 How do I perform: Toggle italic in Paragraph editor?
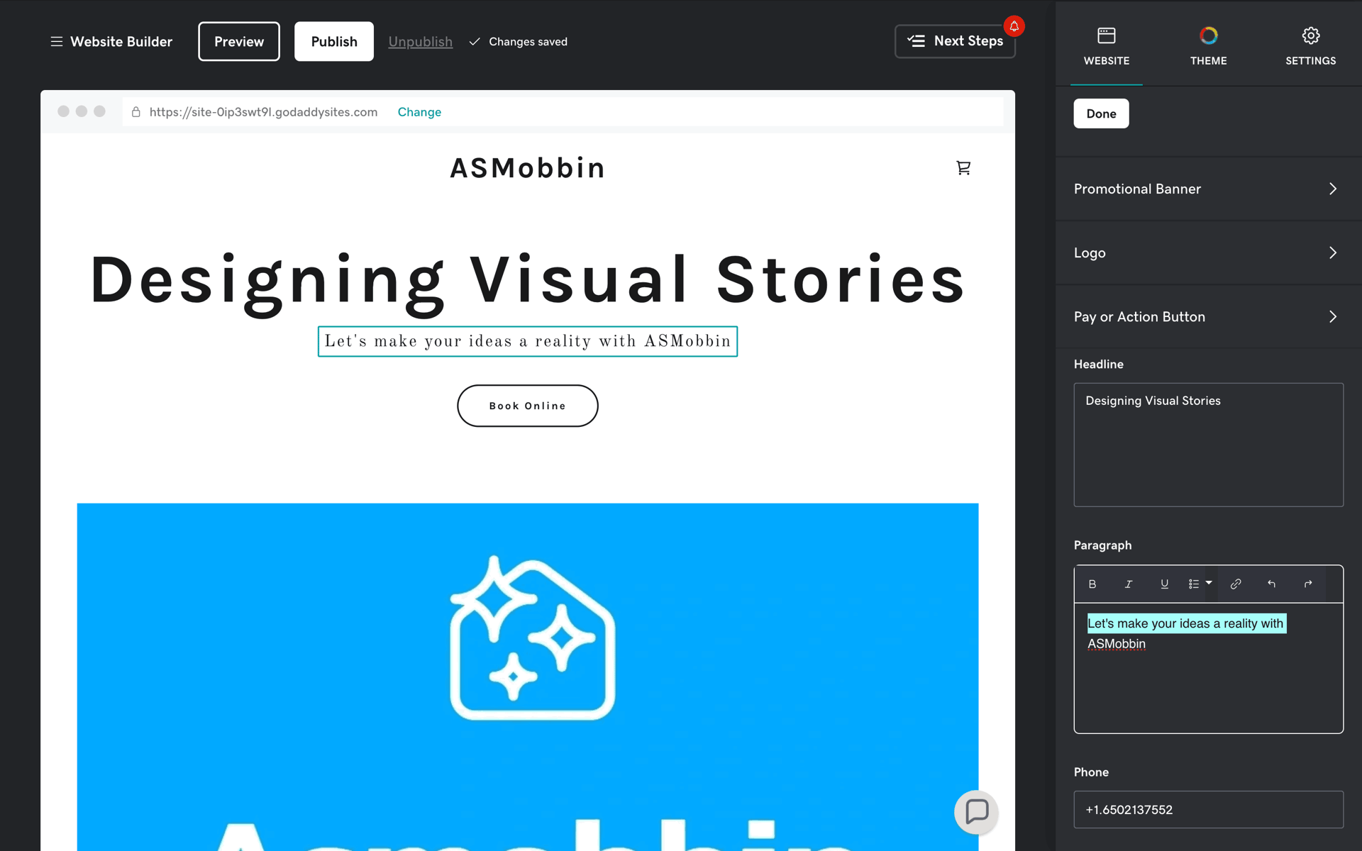(1129, 584)
